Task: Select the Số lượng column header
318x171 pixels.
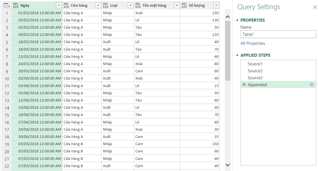Action: pyautogui.click(x=200, y=6)
